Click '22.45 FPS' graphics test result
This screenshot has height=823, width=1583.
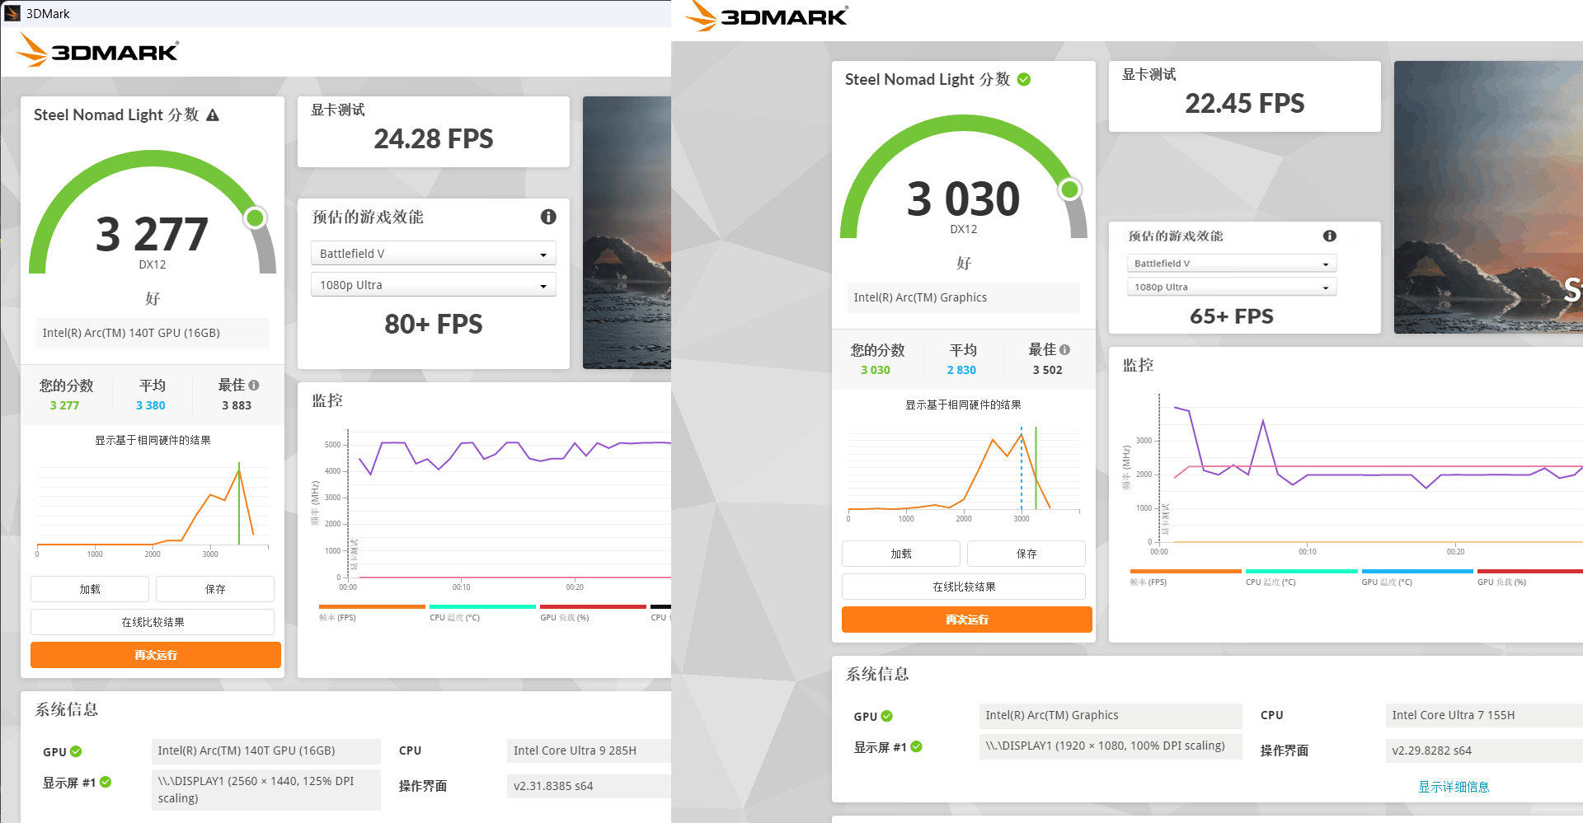1245,103
